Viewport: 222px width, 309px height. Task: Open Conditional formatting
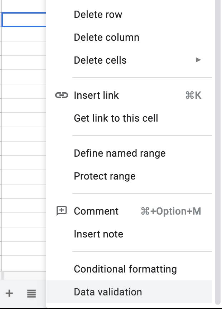click(x=129, y=269)
